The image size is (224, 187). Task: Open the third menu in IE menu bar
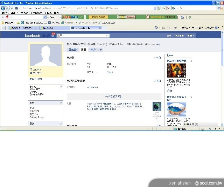pos(24,13)
